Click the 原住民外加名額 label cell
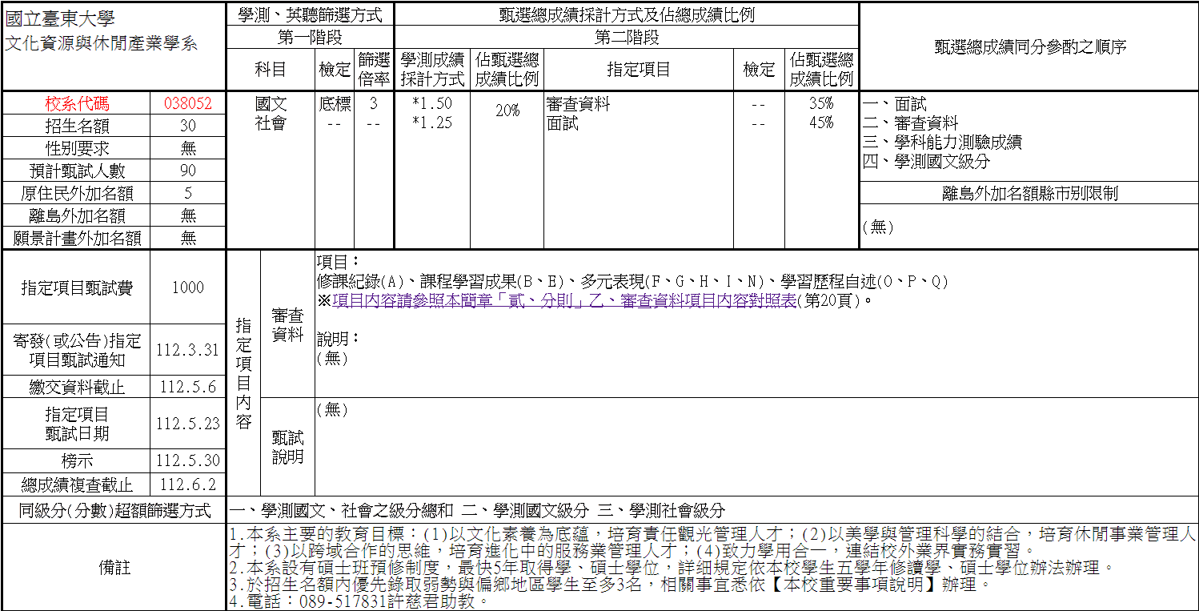 pyautogui.click(x=77, y=193)
